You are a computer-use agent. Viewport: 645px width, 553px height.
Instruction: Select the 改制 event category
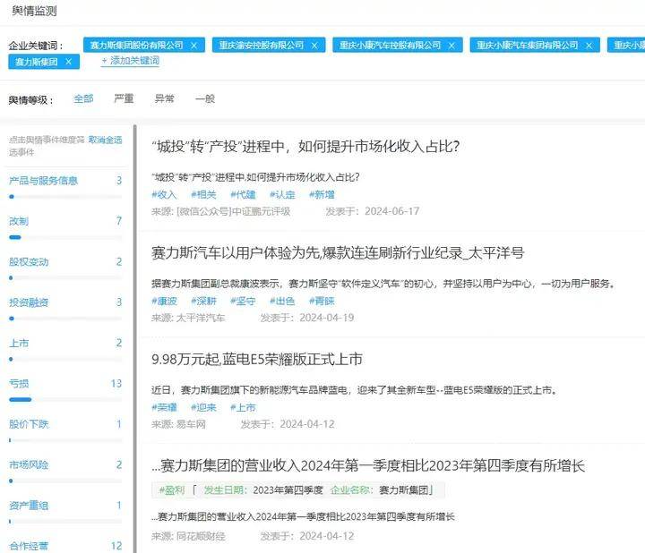(19, 221)
